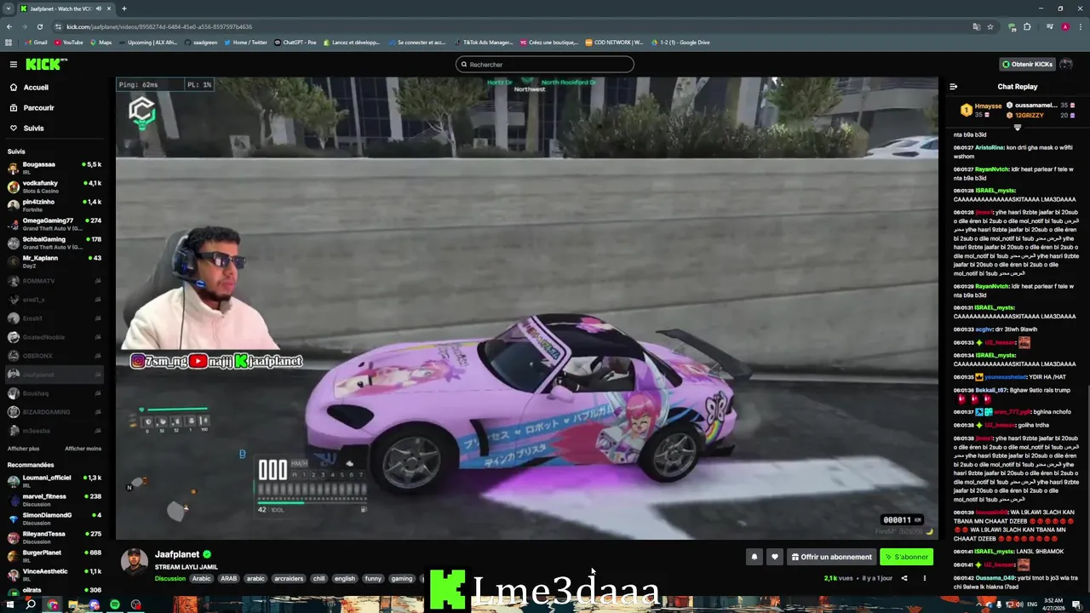Open the user profile avatar menu
Image resolution: width=1090 pixels, height=613 pixels.
click(x=1066, y=64)
